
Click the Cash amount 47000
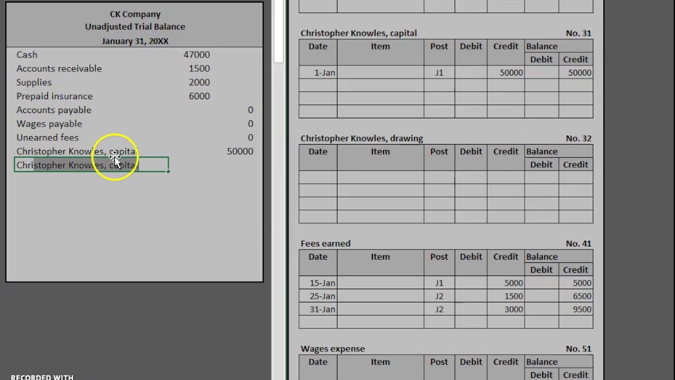pyautogui.click(x=197, y=54)
